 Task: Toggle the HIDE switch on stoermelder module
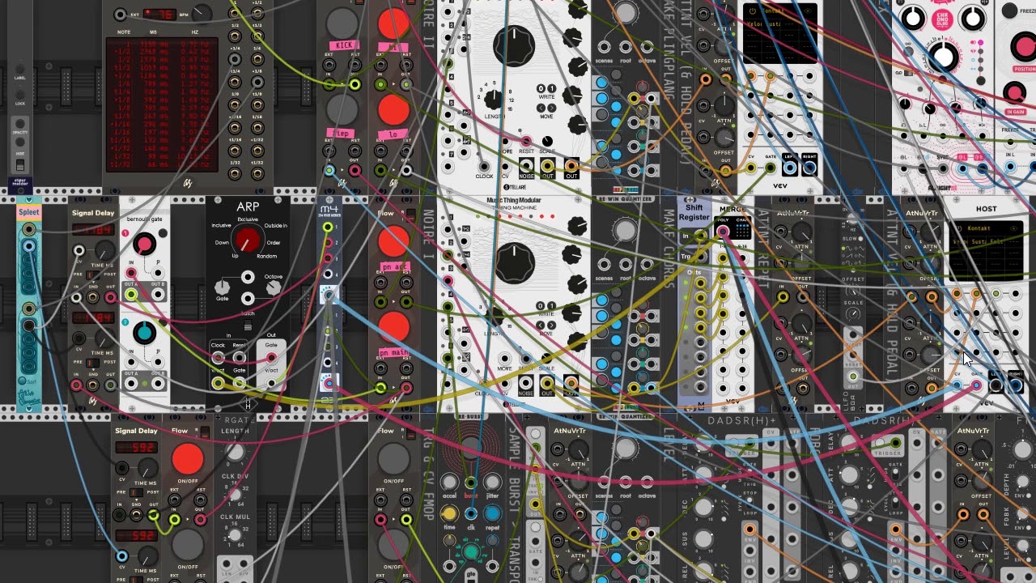pos(19,164)
